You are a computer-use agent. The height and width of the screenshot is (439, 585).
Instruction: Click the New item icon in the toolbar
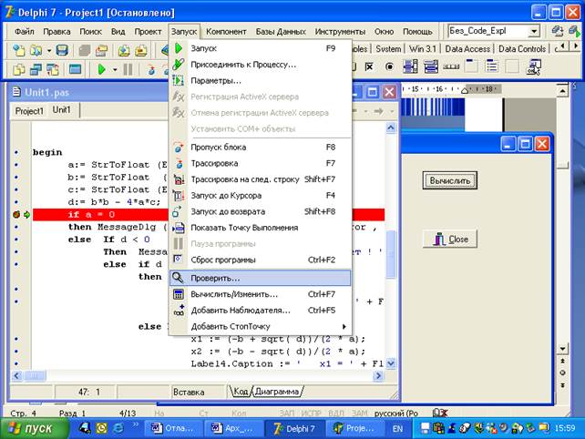point(18,49)
